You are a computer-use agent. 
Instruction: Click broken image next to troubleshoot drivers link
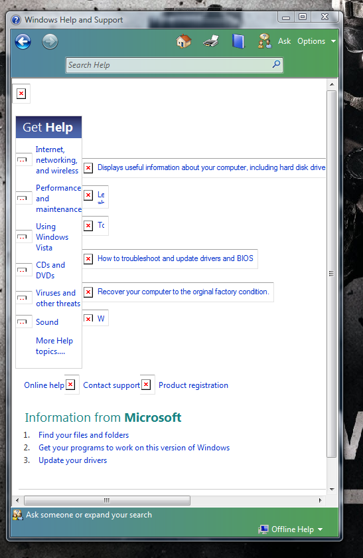coord(88,258)
